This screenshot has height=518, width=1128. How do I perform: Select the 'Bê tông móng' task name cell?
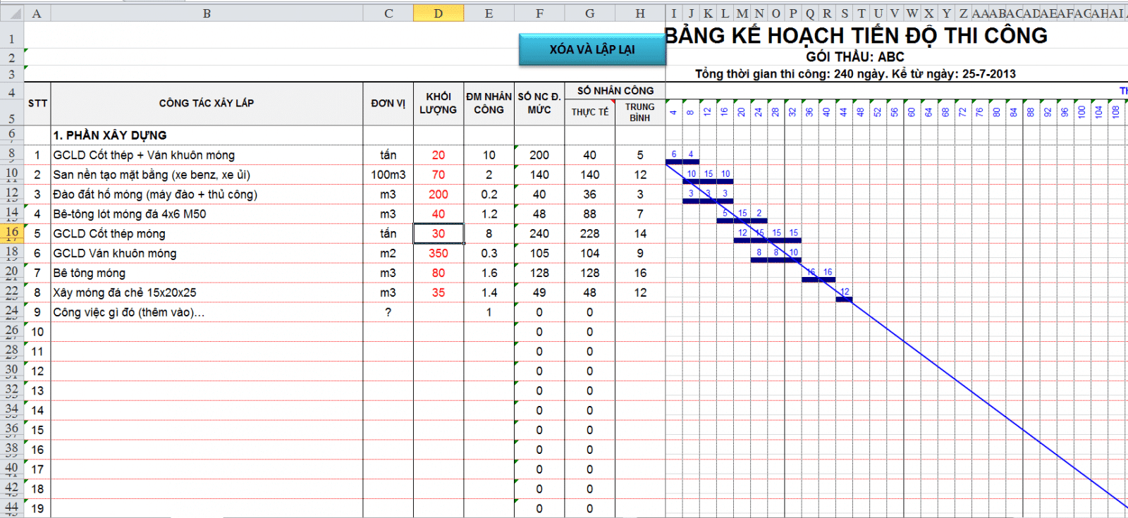(x=90, y=273)
